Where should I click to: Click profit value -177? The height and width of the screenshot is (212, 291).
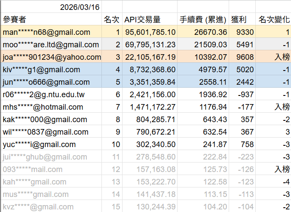pyautogui.click(x=246, y=107)
